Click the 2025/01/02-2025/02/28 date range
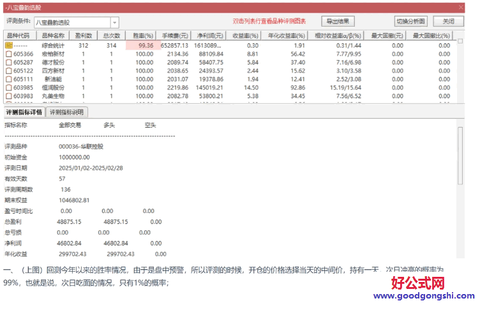The width and height of the screenshot is (480, 310). (x=91, y=168)
